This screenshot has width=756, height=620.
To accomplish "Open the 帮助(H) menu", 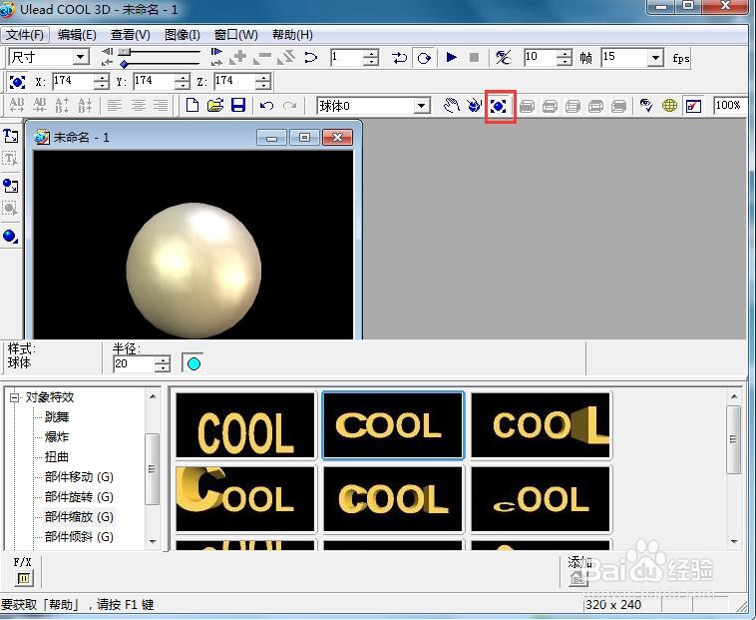I will (292, 35).
